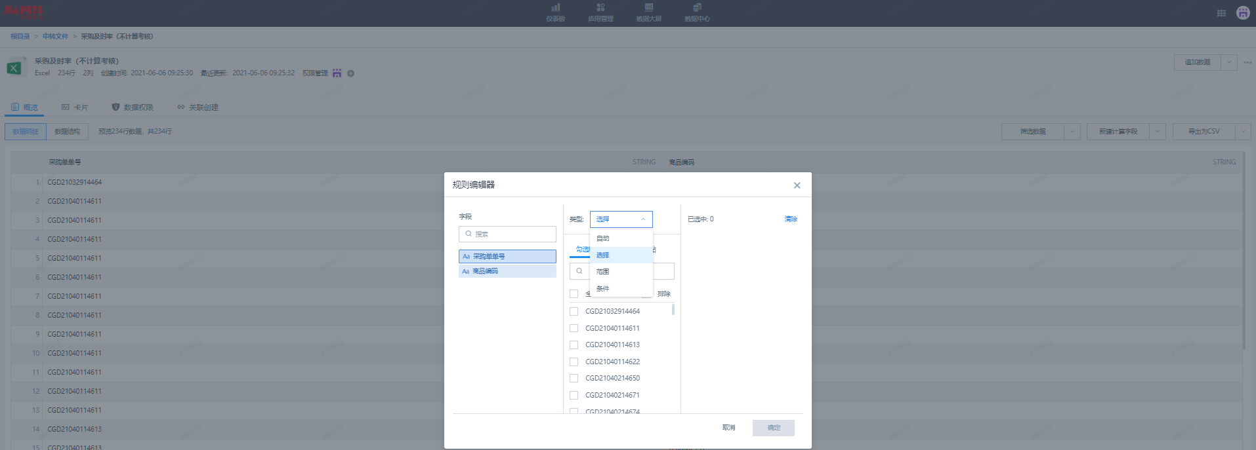Screen dimensions: 1256x450
Task: Collapse the 类型 dropdown showing 选择
Action: (621, 219)
